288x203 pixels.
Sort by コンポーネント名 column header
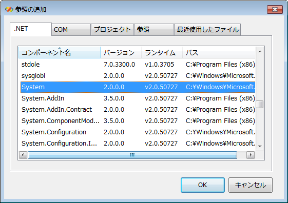pos(60,53)
